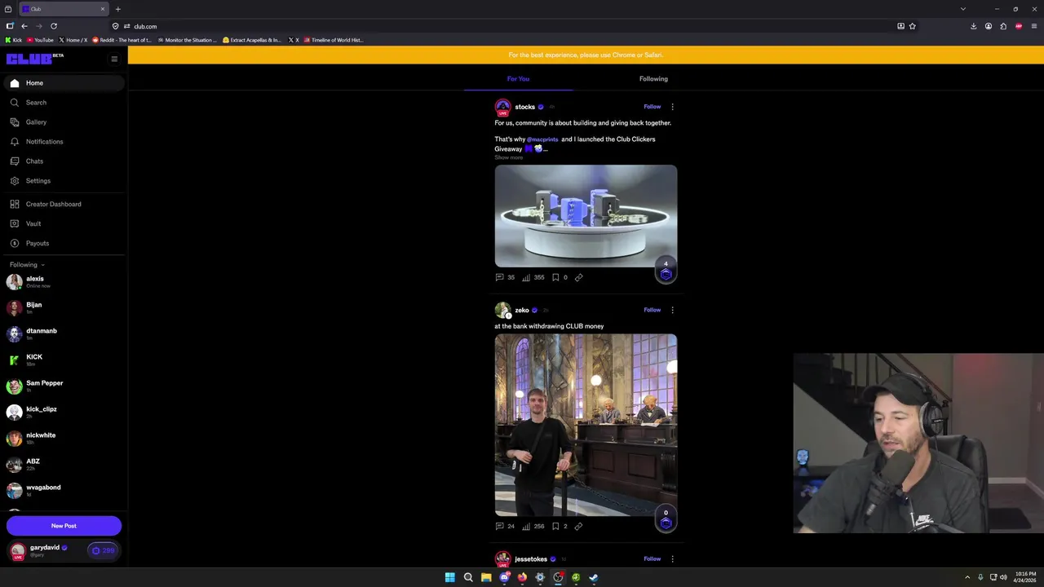Bookmark the stocks post

pyautogui.click(x=555, y=277)
